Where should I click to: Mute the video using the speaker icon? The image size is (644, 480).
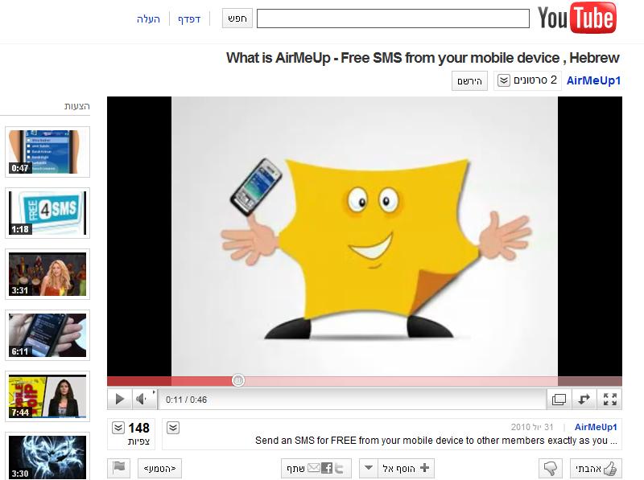click(x=142, y=399)
